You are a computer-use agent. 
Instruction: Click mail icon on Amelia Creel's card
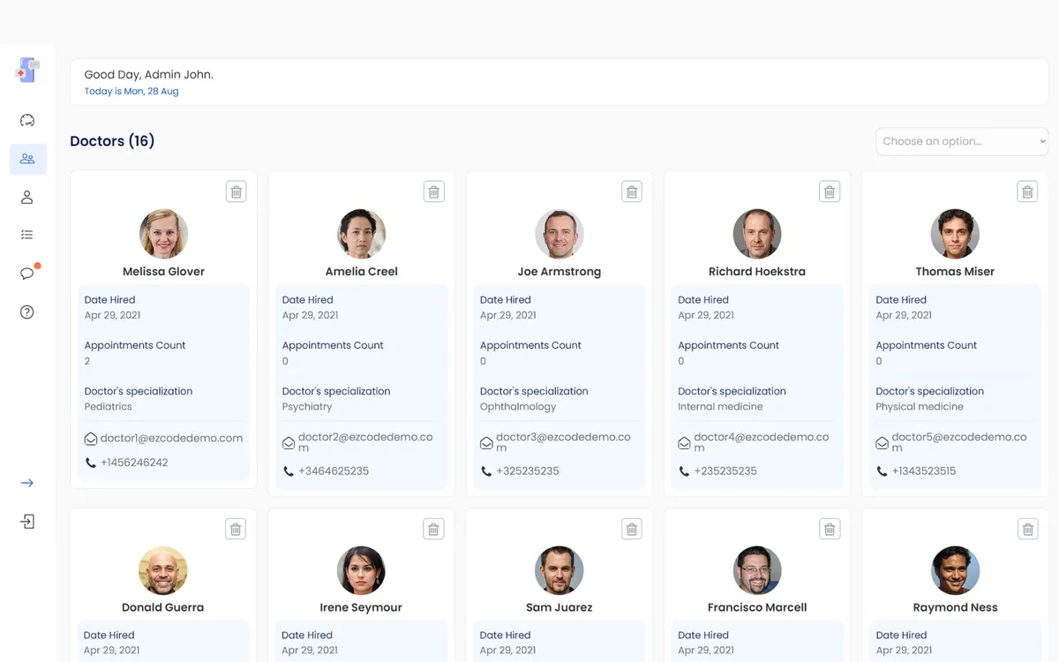tap(289, 443)
